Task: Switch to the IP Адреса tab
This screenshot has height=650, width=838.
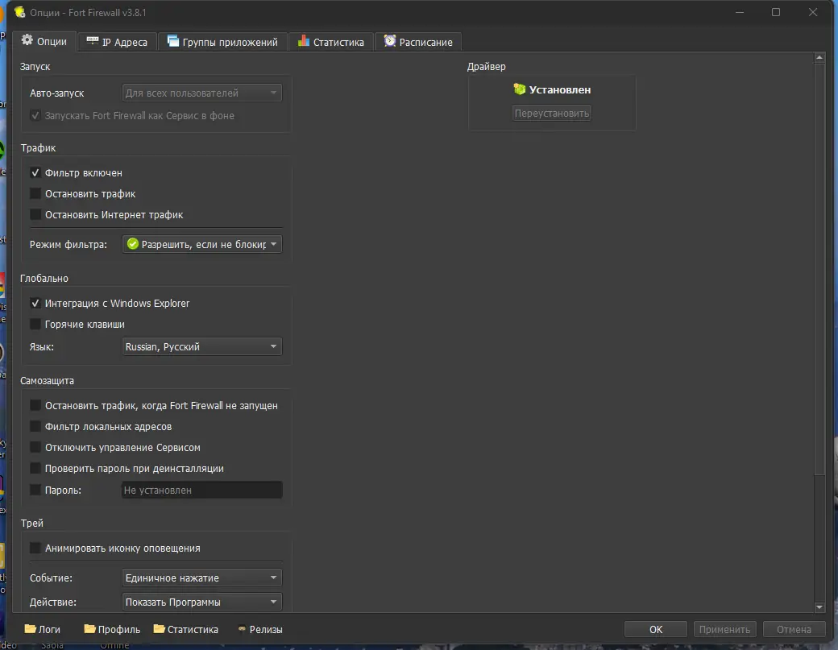Action: click(118, 42)
